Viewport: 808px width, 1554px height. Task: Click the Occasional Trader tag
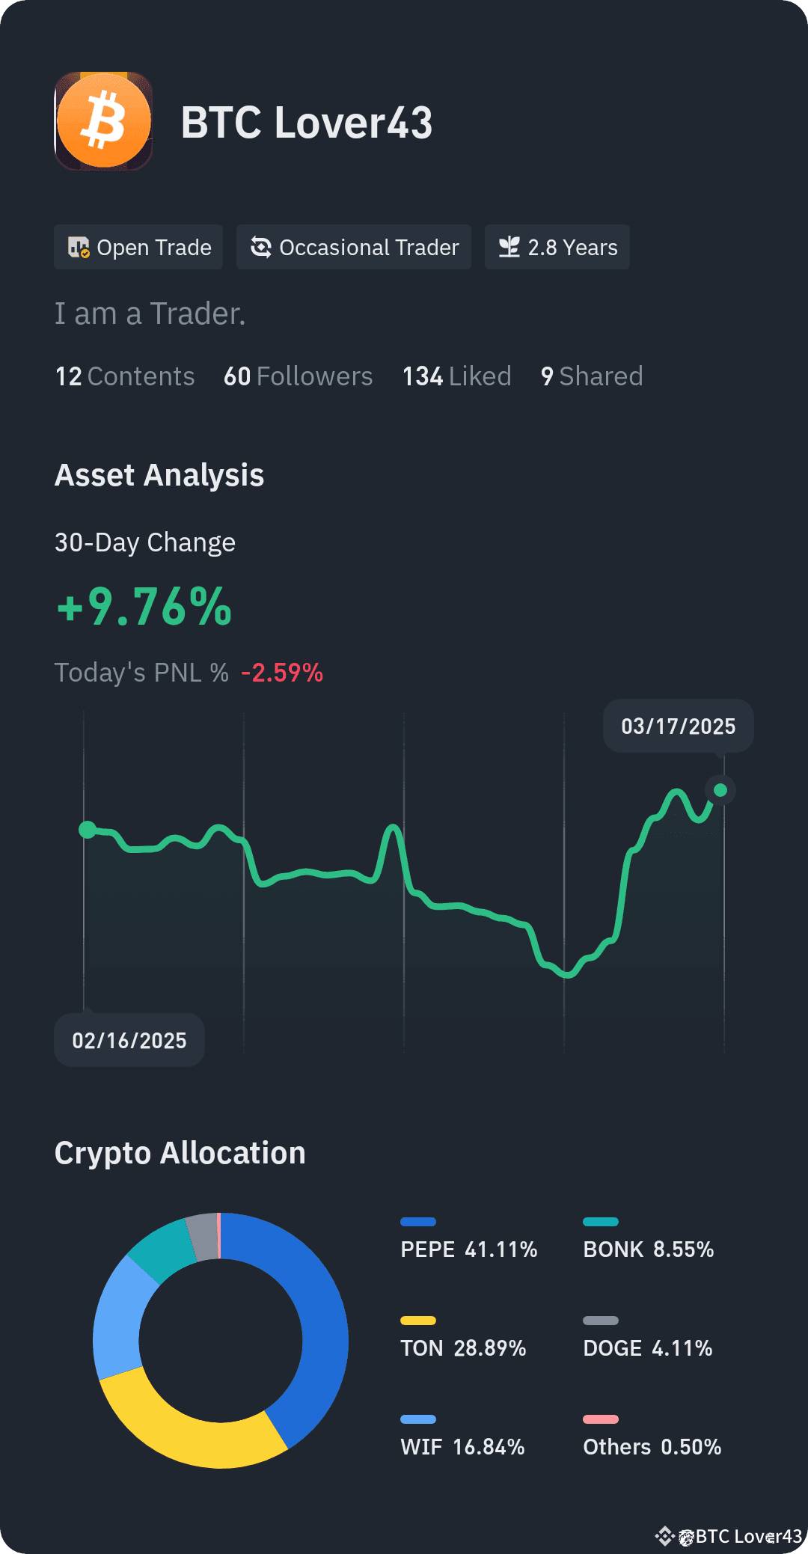click(x=354, y=247)
